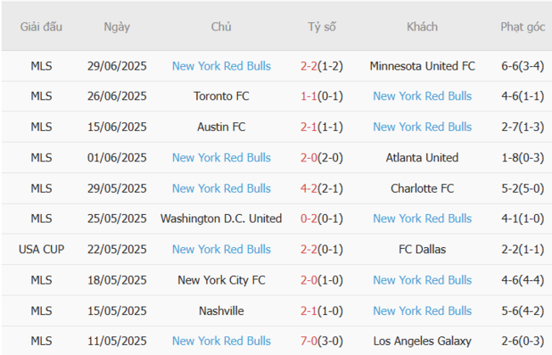This screenshot has width=552, height=355.
Task: Open the Charlotte FC team entry
Action: (422, 188)
